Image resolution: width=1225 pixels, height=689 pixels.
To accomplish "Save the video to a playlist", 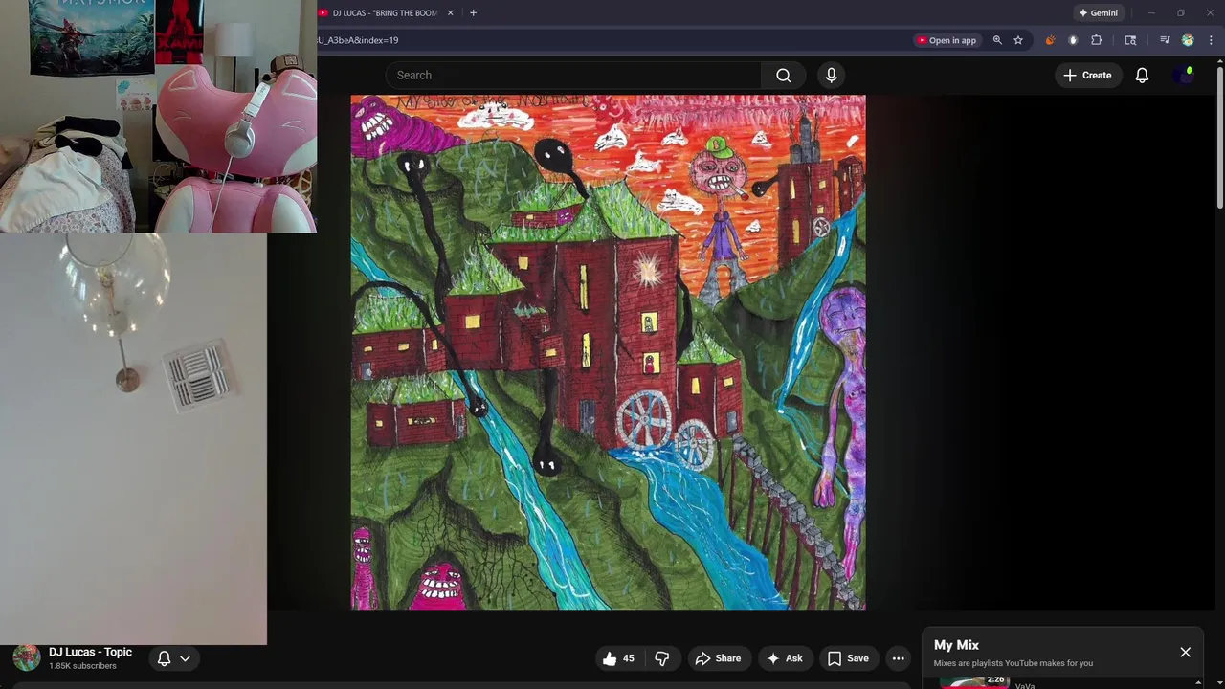I will click(x=848, y=658).
